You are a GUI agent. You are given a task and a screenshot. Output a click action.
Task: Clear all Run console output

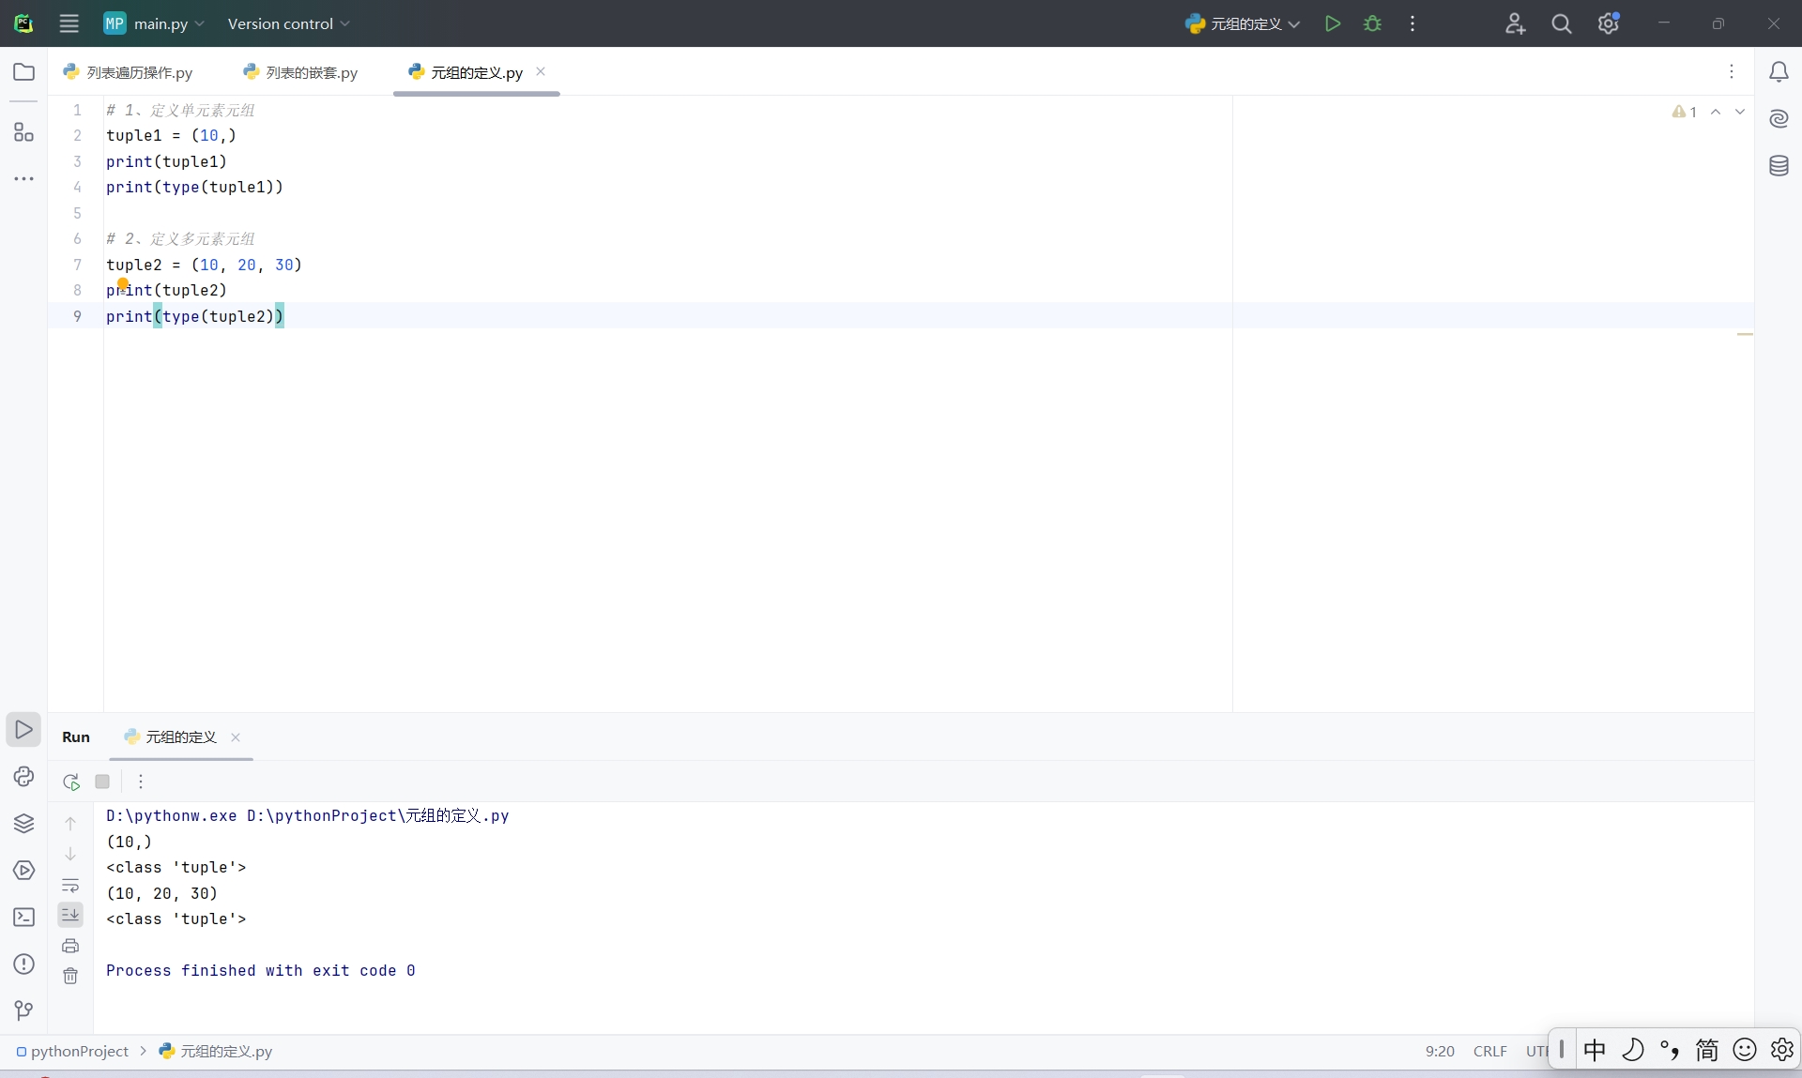coord(70,976)
